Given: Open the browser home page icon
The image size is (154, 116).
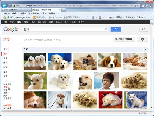Looking at the screenshot, I should point(143,6).
